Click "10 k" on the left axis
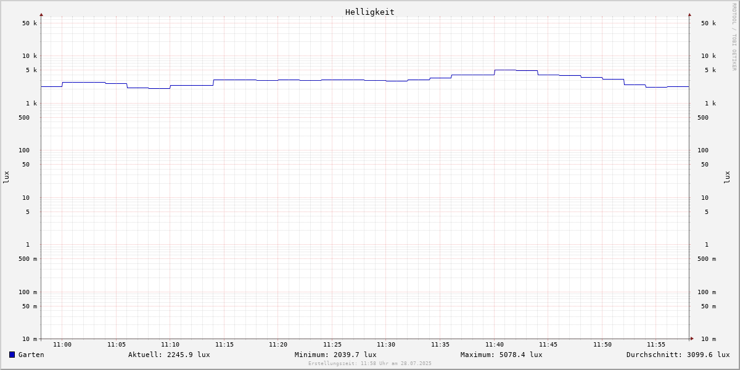The width and height of the screenshot is (740, 370). point(30,56)
